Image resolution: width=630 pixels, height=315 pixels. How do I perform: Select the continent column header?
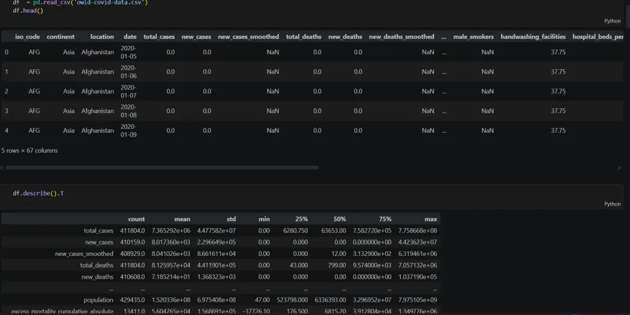coord(60,36)
